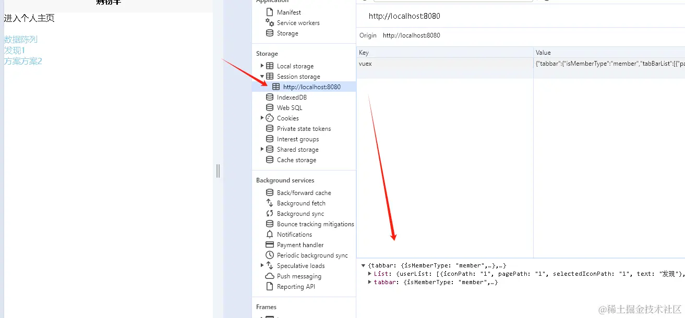Viewport: 685px width, 318px height.
Task: Collapse the Session storage tree node
Action: [262, 76]
